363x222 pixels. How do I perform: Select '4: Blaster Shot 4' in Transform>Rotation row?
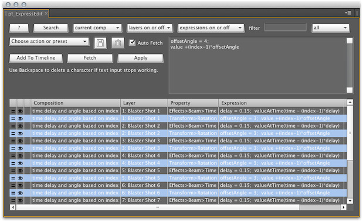[144, 163]
